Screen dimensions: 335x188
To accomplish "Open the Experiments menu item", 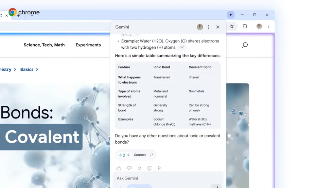I will click(x=88, y=45).
